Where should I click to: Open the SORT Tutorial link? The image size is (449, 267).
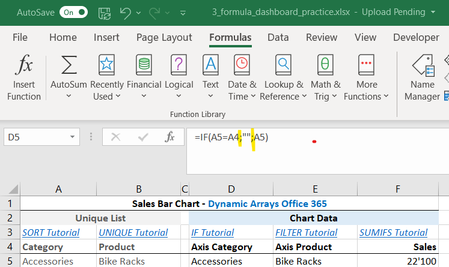tap(51, 233)
